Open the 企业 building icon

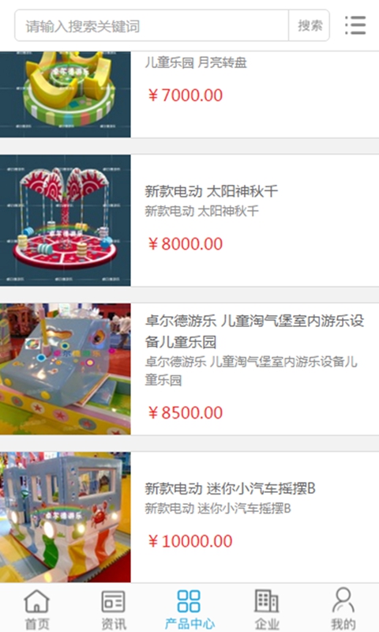(x=266, y=601)
